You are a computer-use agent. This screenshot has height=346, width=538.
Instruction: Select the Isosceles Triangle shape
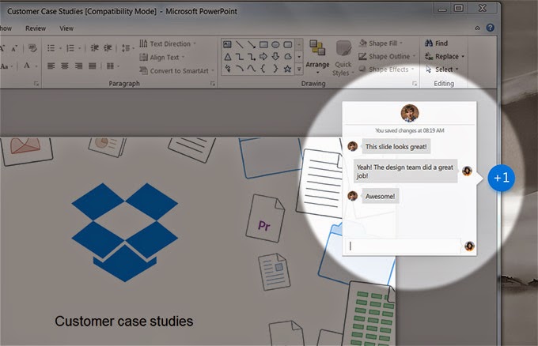coord(228,57)
